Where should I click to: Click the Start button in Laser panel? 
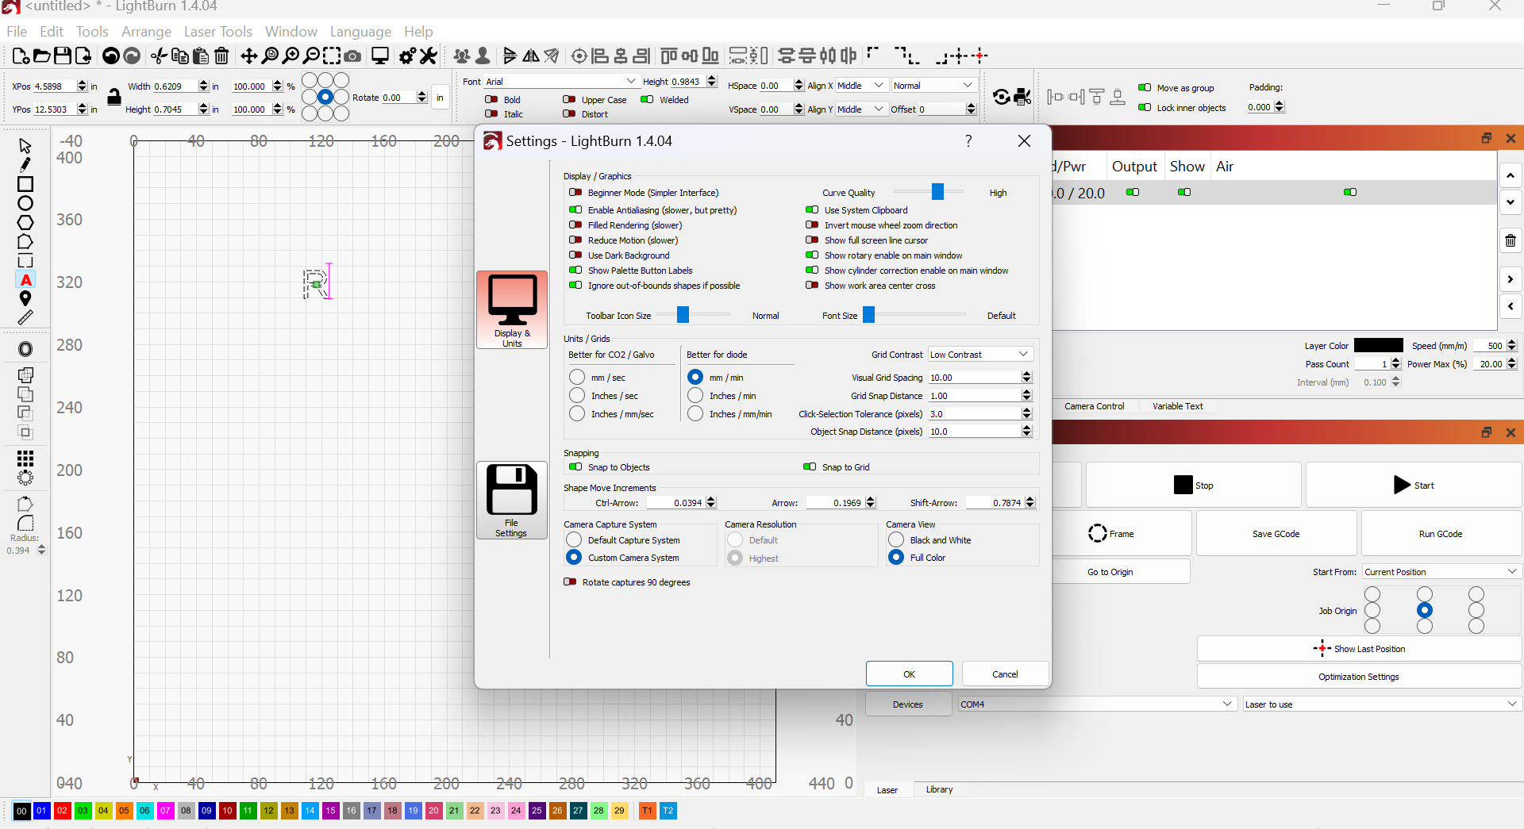pos(1414,486)
